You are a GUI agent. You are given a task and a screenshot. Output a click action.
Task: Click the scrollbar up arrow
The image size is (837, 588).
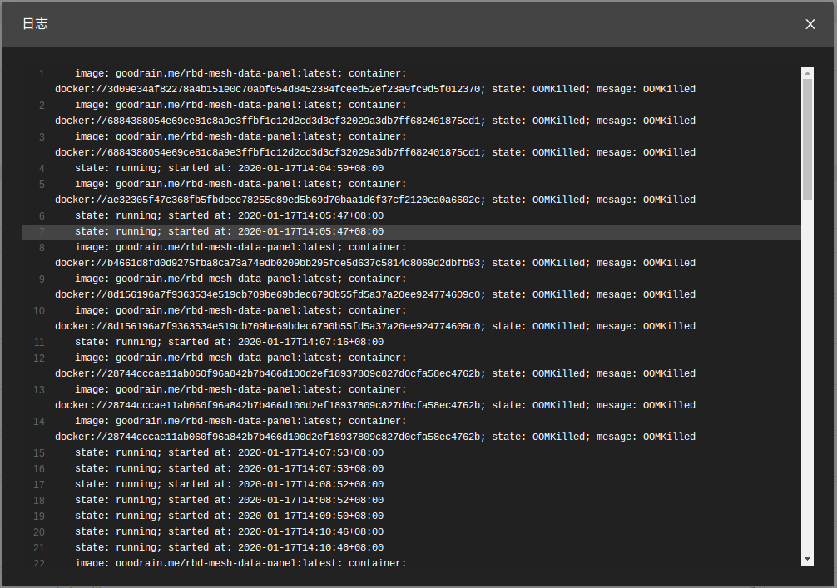pos(806,72)
